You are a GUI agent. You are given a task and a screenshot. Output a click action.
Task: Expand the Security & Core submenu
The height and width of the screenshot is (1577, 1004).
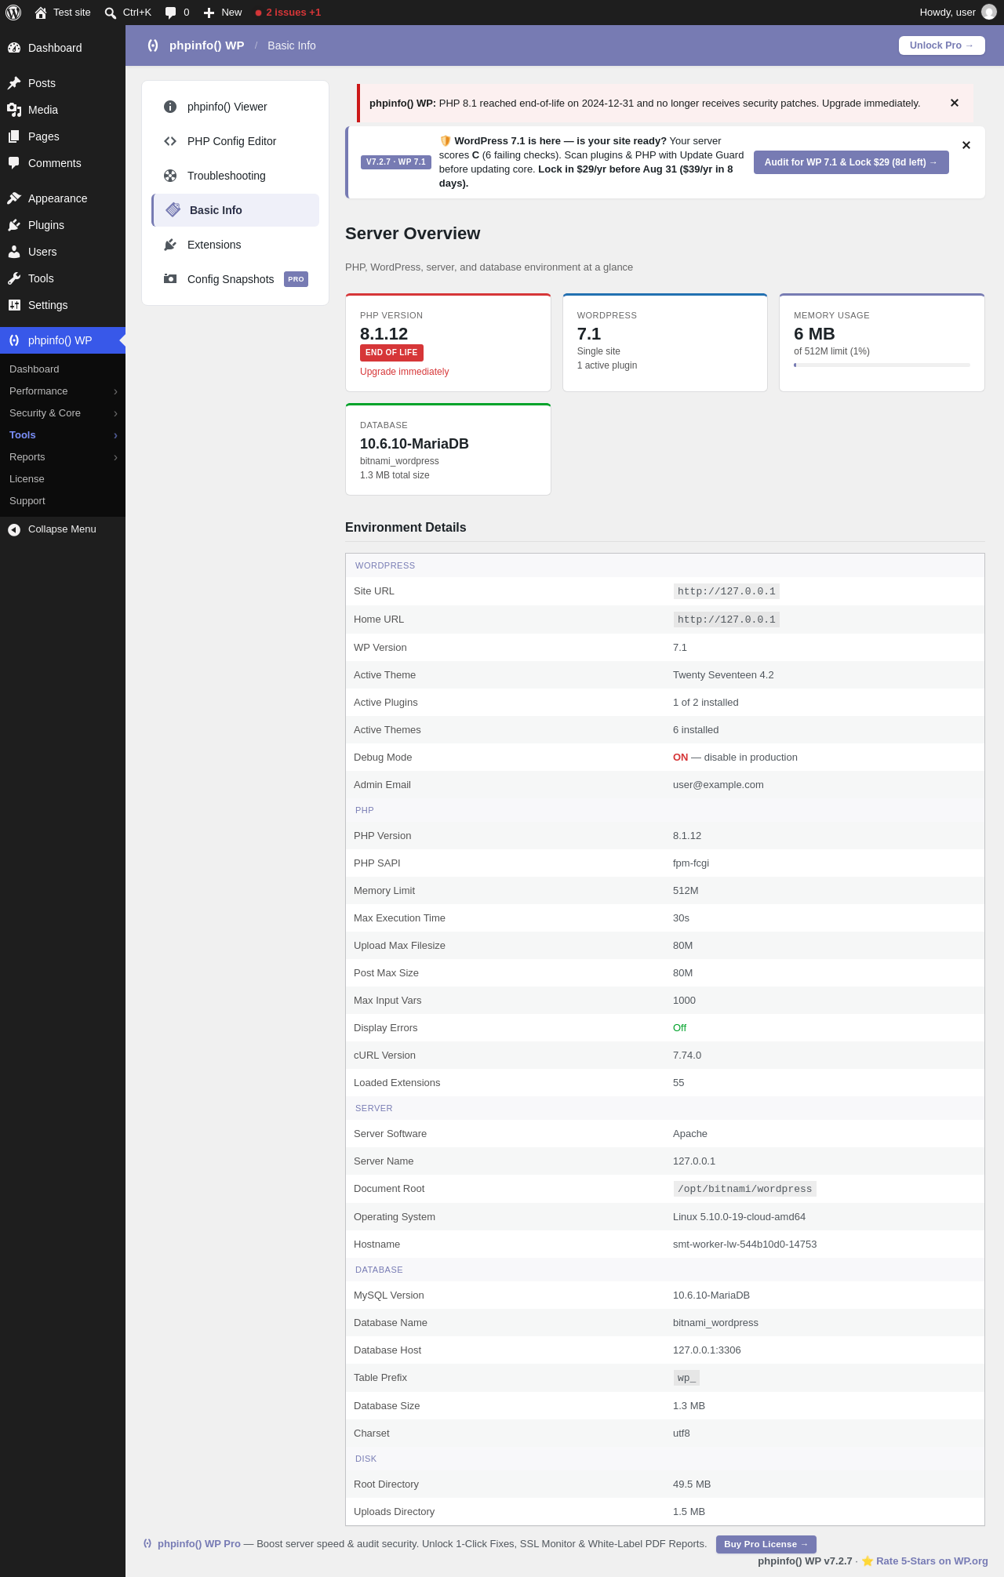[x=115, y=413]
